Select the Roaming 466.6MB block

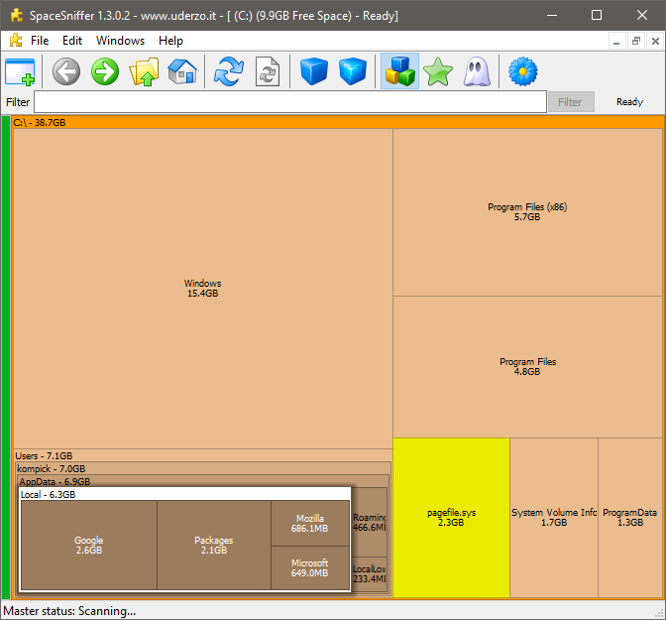point(370,522)
